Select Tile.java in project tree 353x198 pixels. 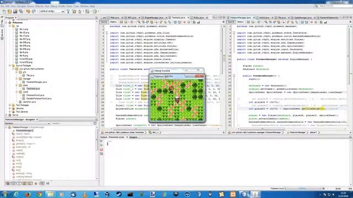(30, 75)
